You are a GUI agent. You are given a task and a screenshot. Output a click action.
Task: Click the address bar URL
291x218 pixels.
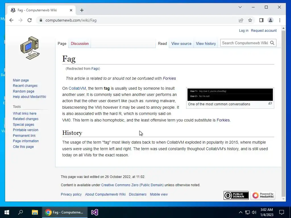[71, 20]
